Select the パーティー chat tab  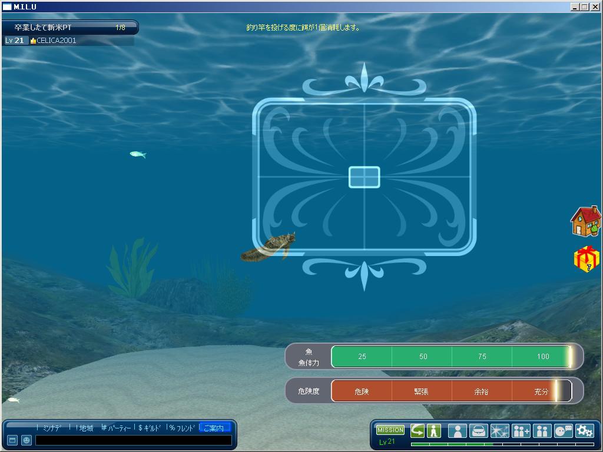(118, 428)
